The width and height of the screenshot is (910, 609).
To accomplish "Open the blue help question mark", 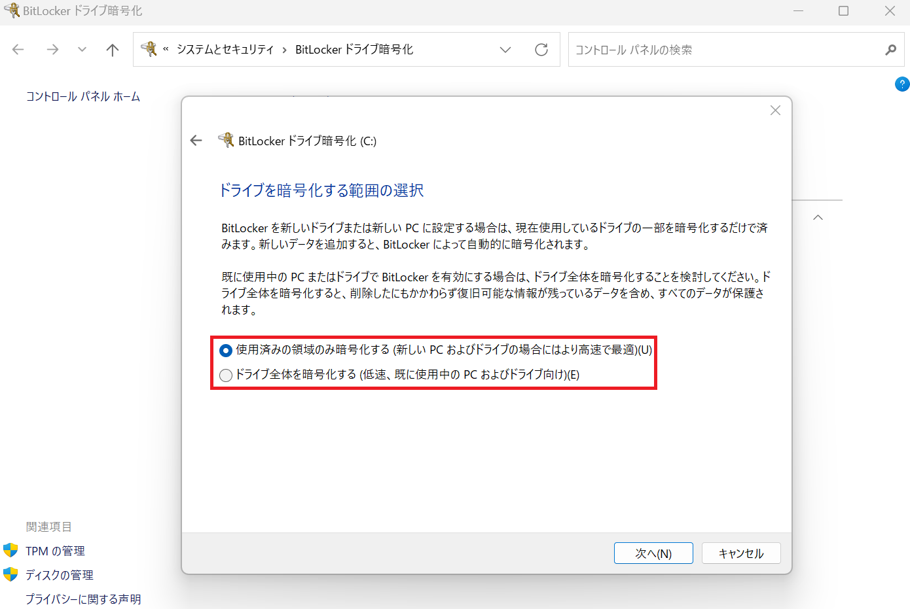I will pyautogui.click(x=902, y=84).
